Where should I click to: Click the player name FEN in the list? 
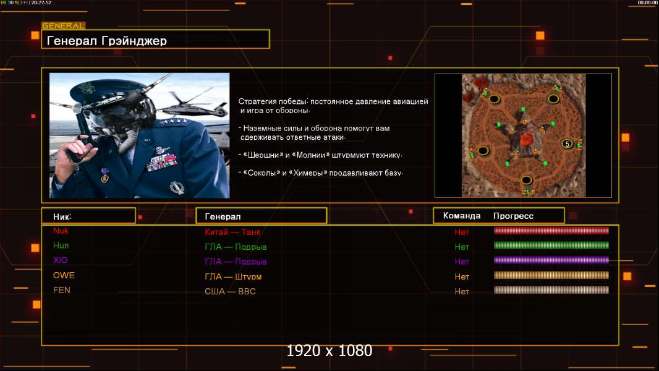coord(62,290)
